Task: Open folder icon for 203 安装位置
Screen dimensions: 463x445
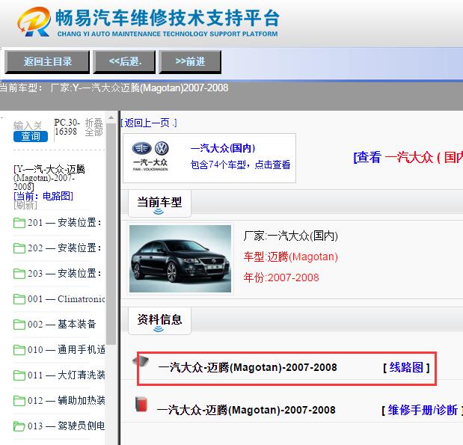Action: pyautogui.click(x=19, y=274)
